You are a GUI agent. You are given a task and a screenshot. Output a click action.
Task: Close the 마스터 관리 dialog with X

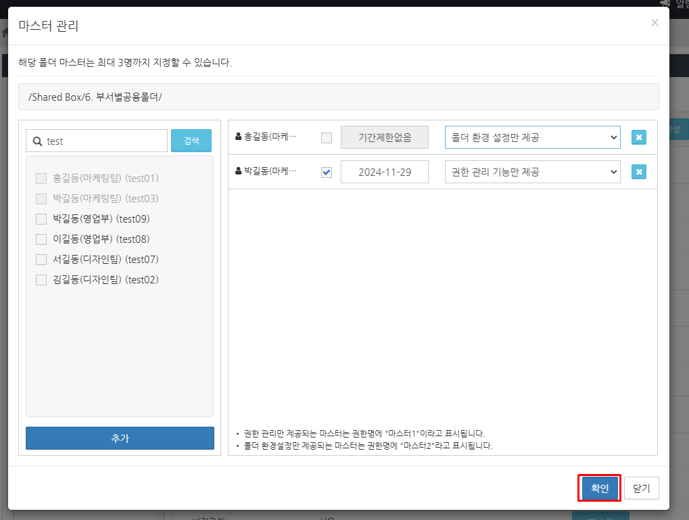(x=654, y=23)
